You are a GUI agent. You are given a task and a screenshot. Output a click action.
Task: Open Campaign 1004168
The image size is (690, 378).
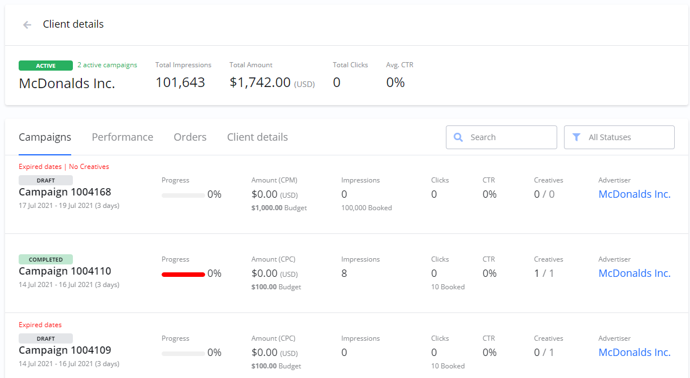coord(65,192)
